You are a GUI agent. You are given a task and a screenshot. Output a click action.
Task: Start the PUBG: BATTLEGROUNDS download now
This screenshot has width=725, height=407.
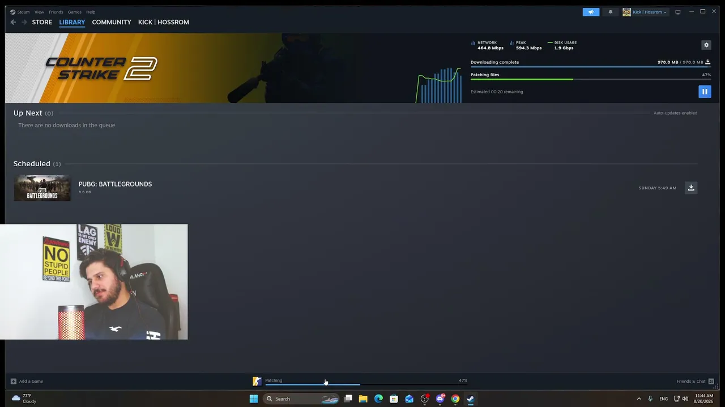click(x=691, y=188)
